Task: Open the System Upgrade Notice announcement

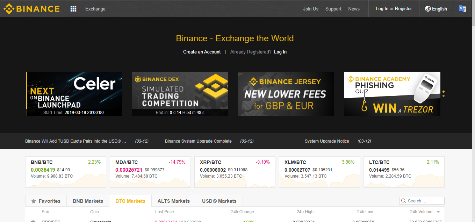Action: pyautogui.click(x=327, y=141)
